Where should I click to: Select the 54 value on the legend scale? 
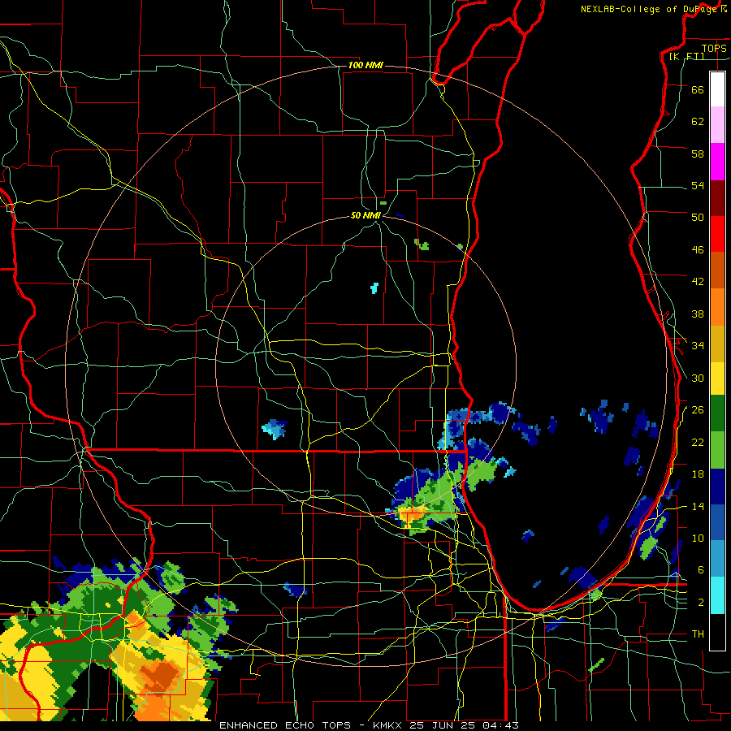(698, 185)
